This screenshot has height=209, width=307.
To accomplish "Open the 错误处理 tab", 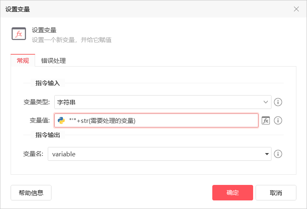I will coord(53,61).
